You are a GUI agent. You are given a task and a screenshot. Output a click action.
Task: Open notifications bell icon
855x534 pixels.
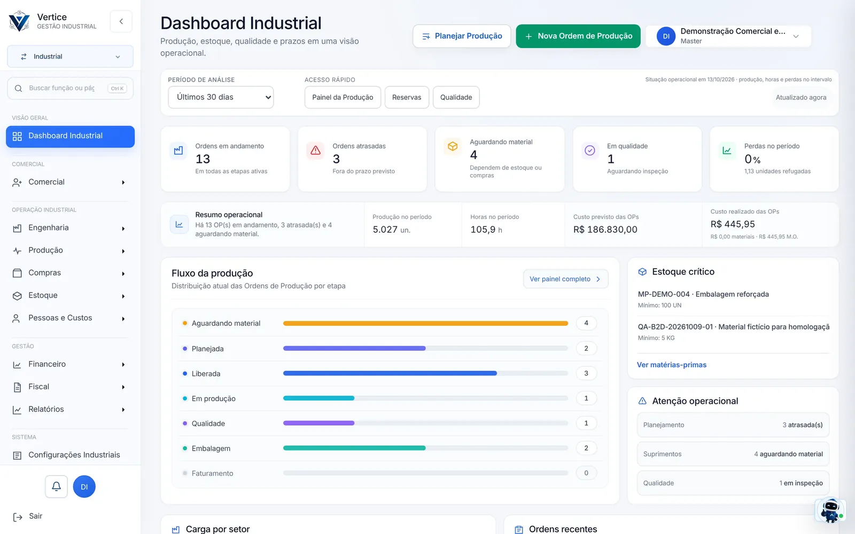click(56, 486)
